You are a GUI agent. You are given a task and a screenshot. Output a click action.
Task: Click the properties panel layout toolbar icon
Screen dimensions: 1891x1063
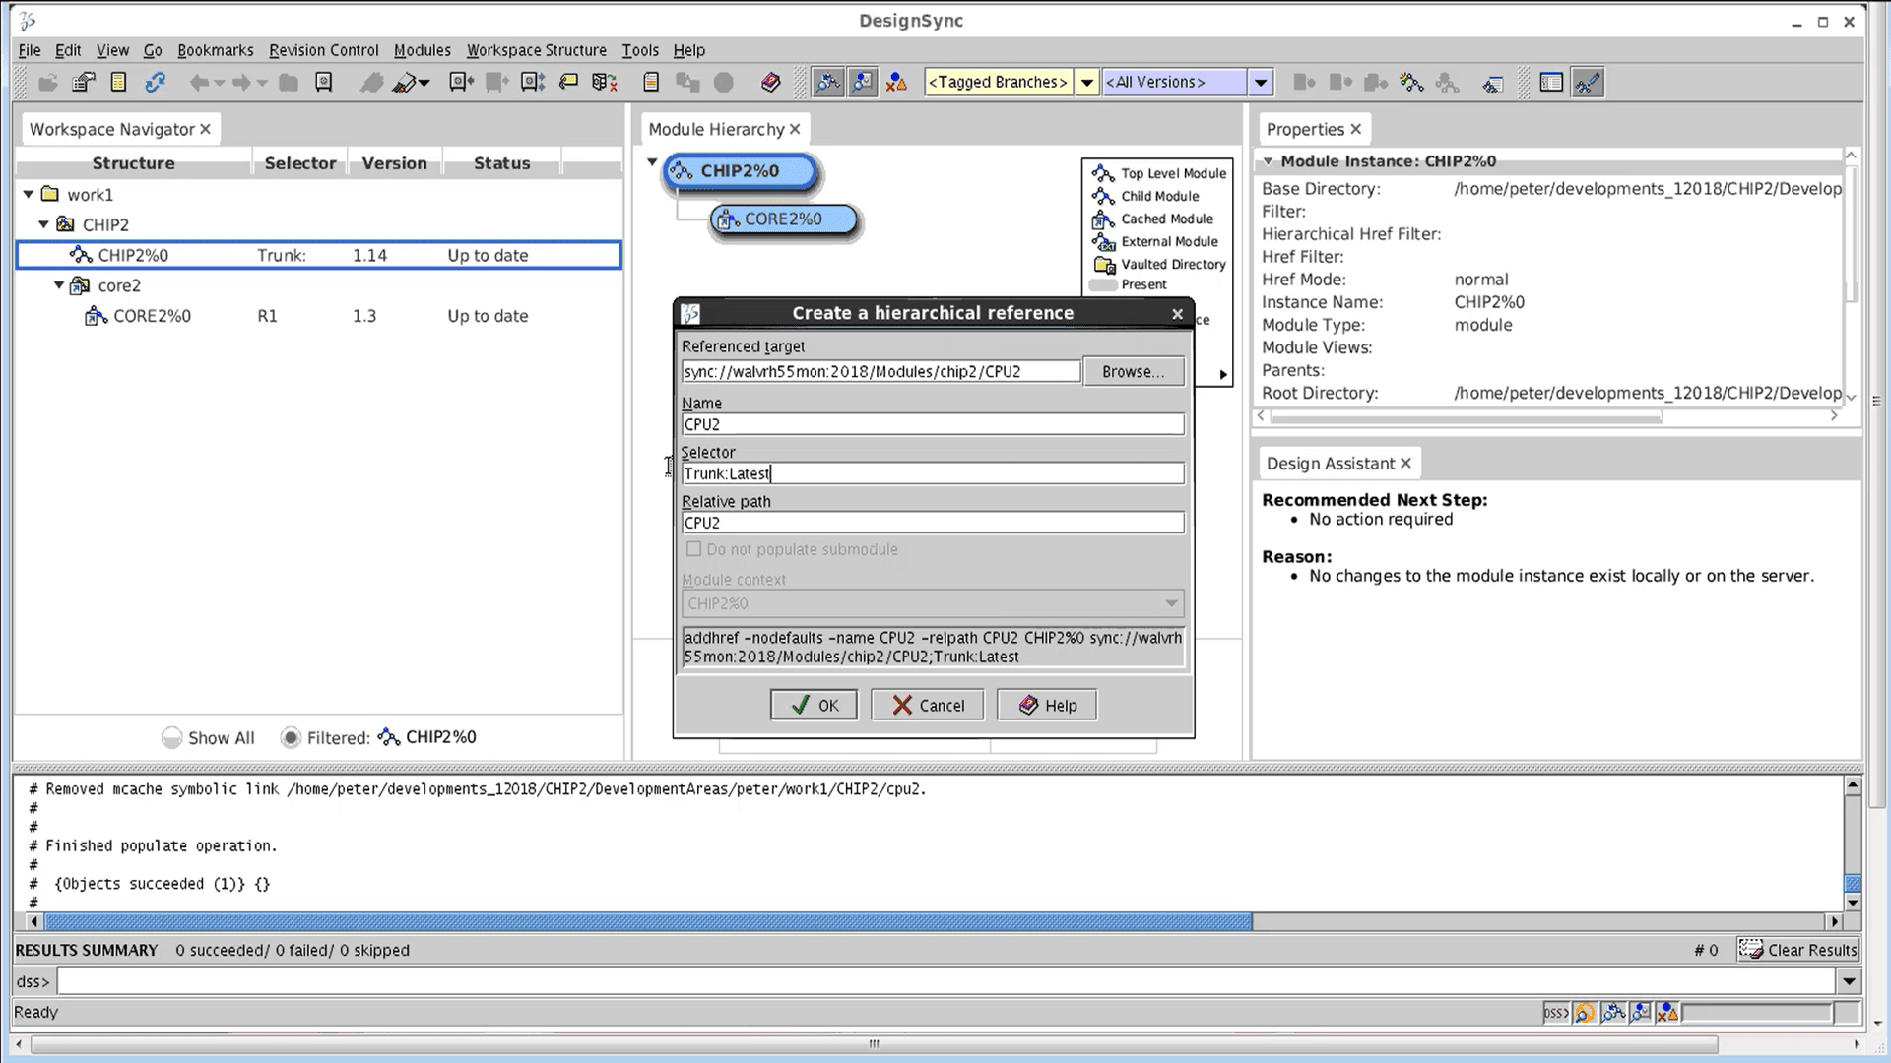1551,83
